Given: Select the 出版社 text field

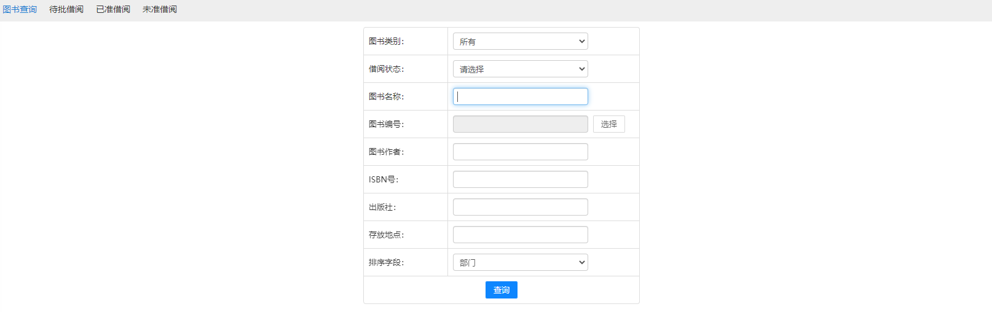Looking at the screenshot, I should point(520,207).
